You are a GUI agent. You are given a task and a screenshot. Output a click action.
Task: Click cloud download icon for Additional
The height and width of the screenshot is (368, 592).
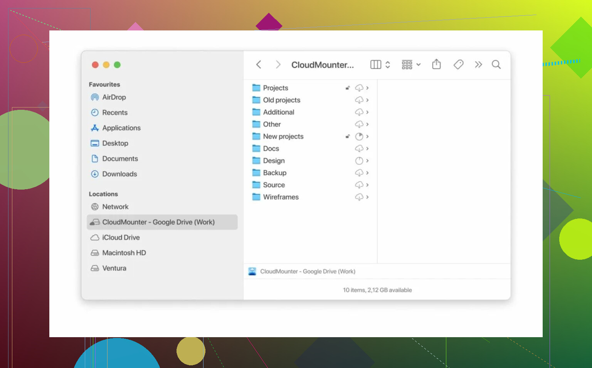359,112
